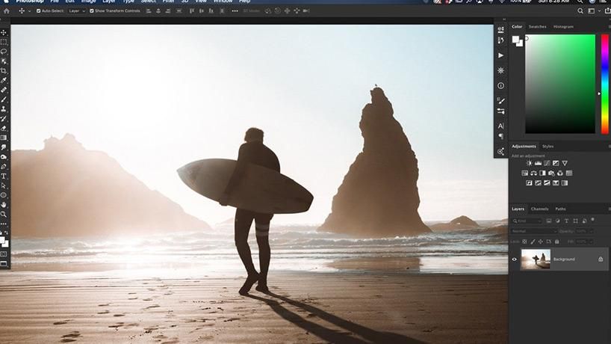Select the Lasso tool
The width and height of the screenshot is (611, 344).
pos(4,52)
